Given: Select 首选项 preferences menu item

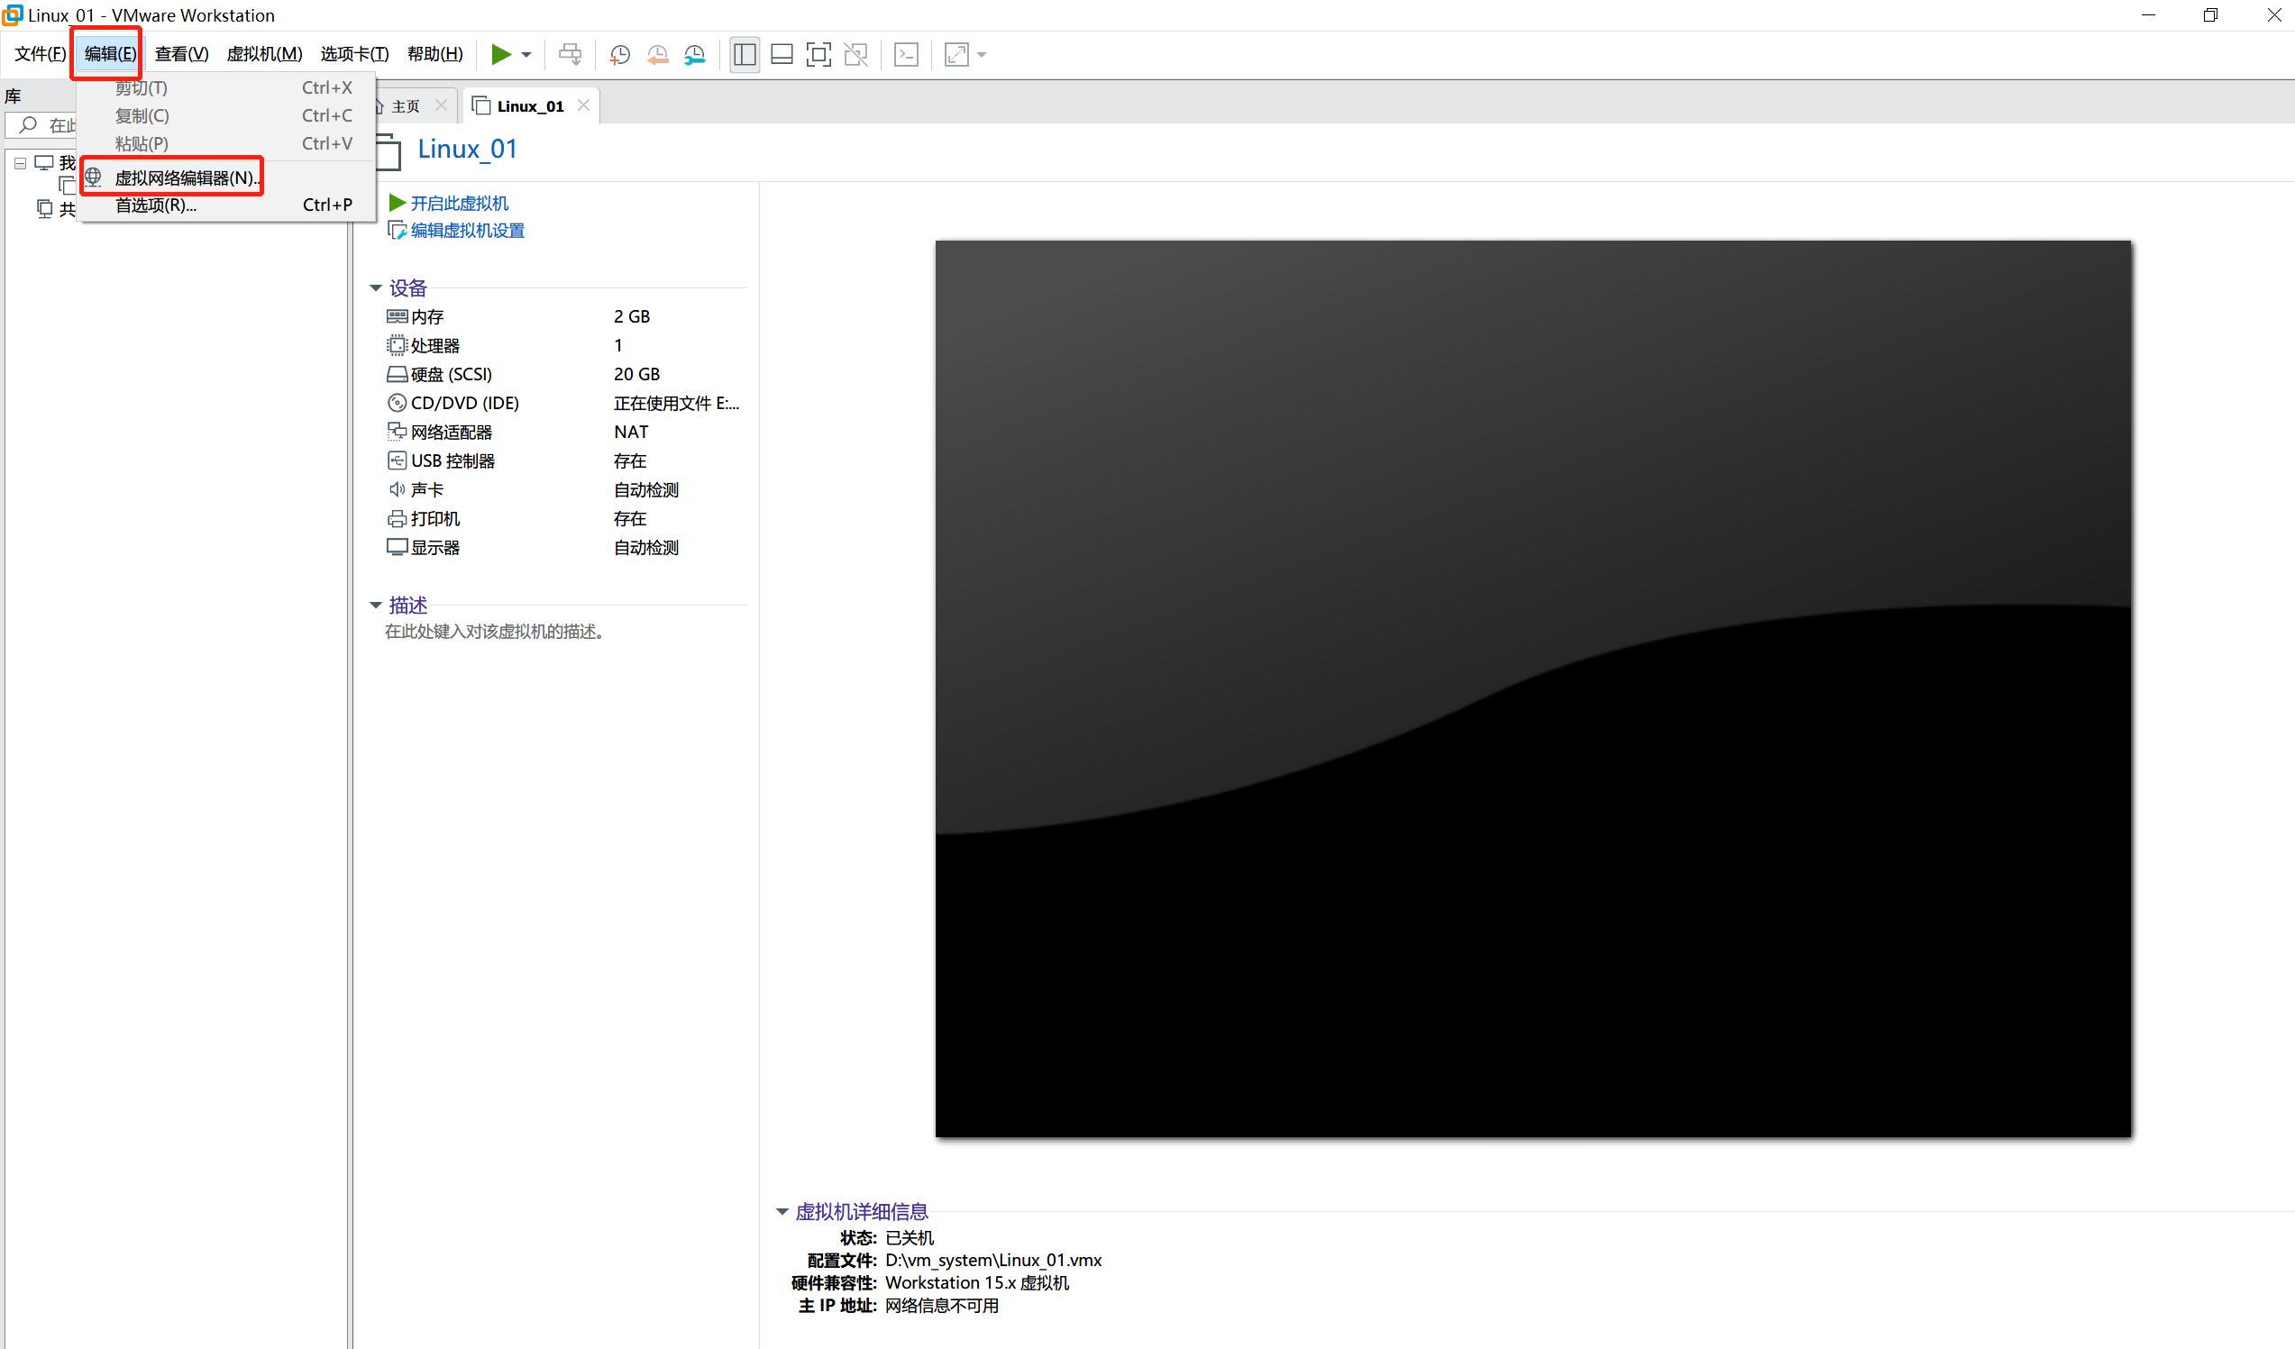Looking at the screenshot, I should tap(156, 205).
